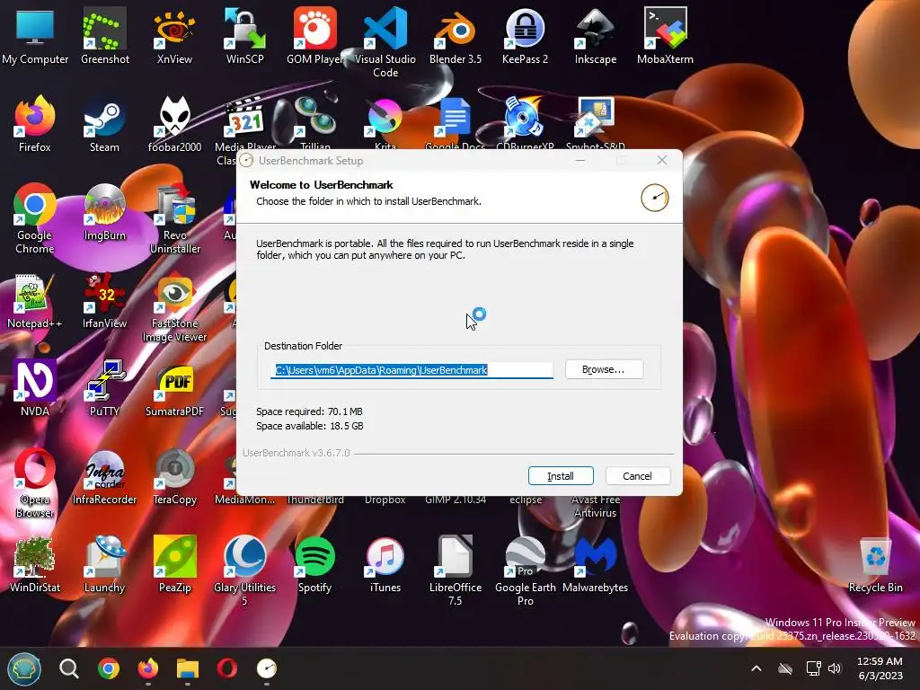This screenshot has width=920, height=690.
Task: Click the UserBenchmark gauge logo in header
Action: (x=655, y=198)
